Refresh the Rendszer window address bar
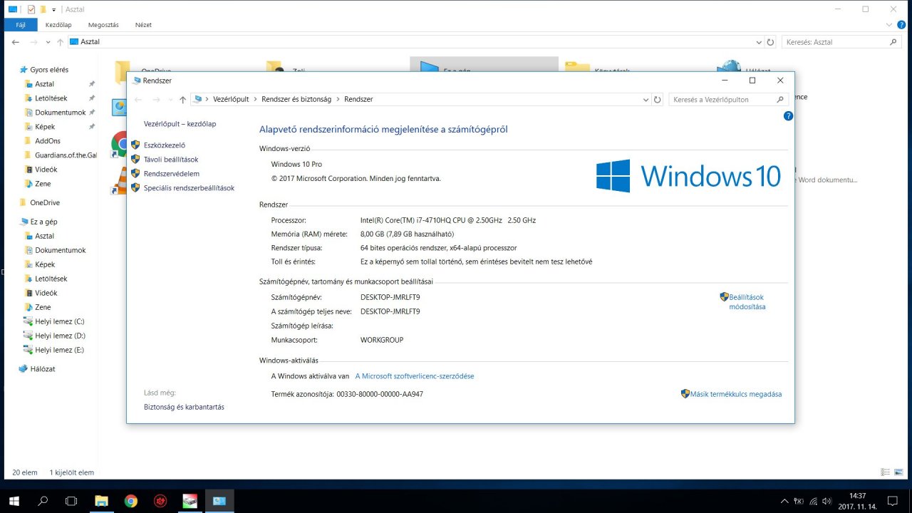 pyautogui.click(x=658, y=100)
